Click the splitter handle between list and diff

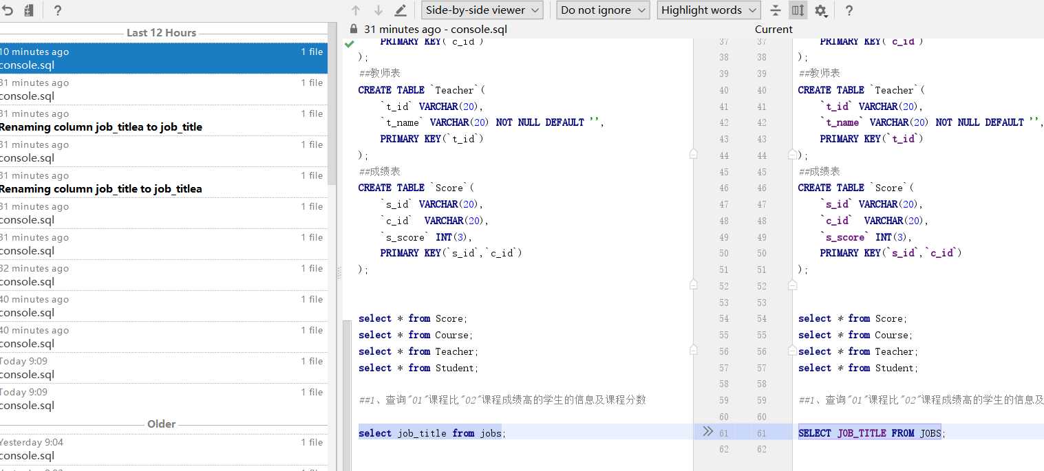[339, 273]
